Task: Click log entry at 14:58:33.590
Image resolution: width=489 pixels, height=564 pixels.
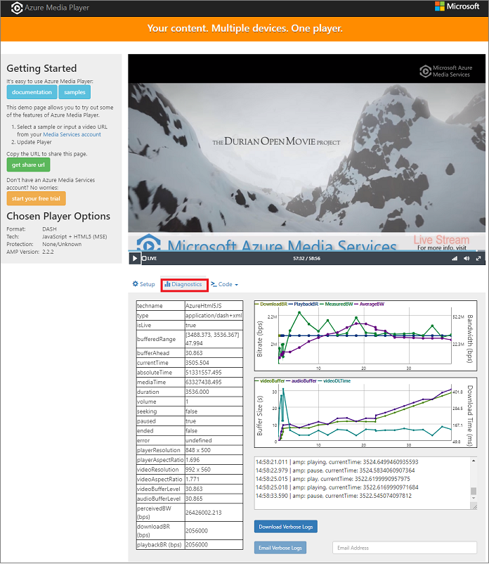Action: (x=334, y=496)
